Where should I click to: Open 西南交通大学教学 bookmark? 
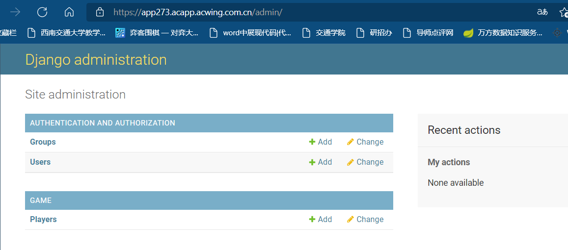click(x=67, y=33)
